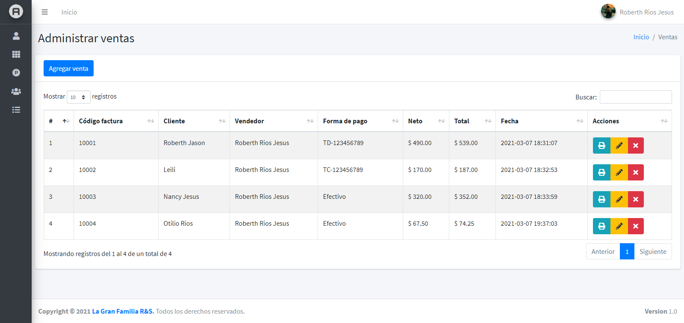Click the Buscar search field
The height and width of the screenshot is (323, 684).
(x=635, y=97)
